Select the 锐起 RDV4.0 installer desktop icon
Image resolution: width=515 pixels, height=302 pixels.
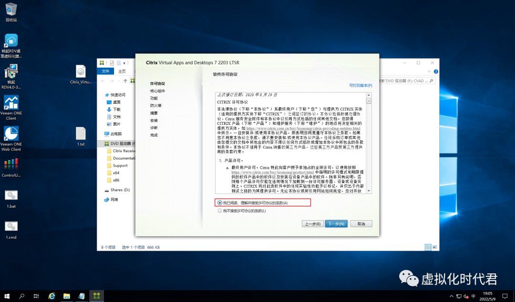pos(11,77)
